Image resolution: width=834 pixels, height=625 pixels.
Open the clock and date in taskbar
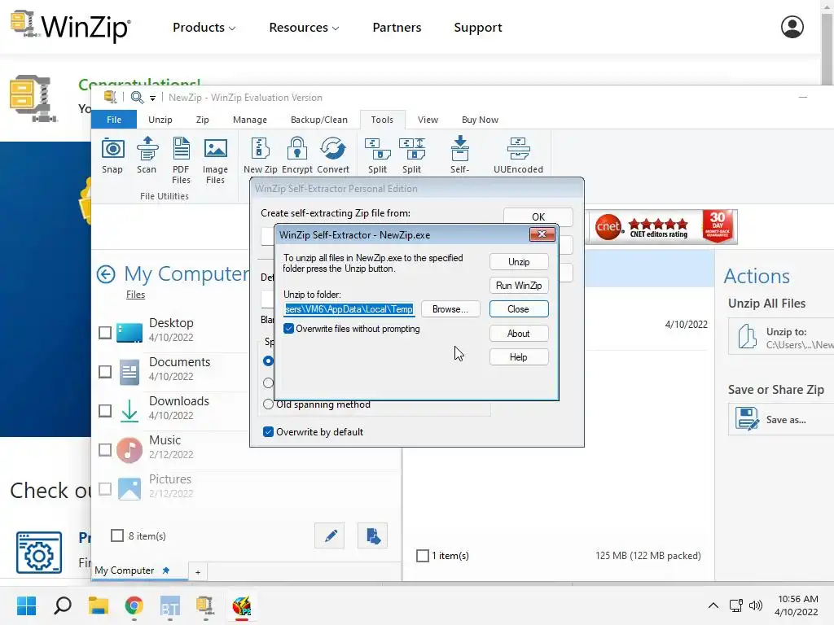[797, 605]
